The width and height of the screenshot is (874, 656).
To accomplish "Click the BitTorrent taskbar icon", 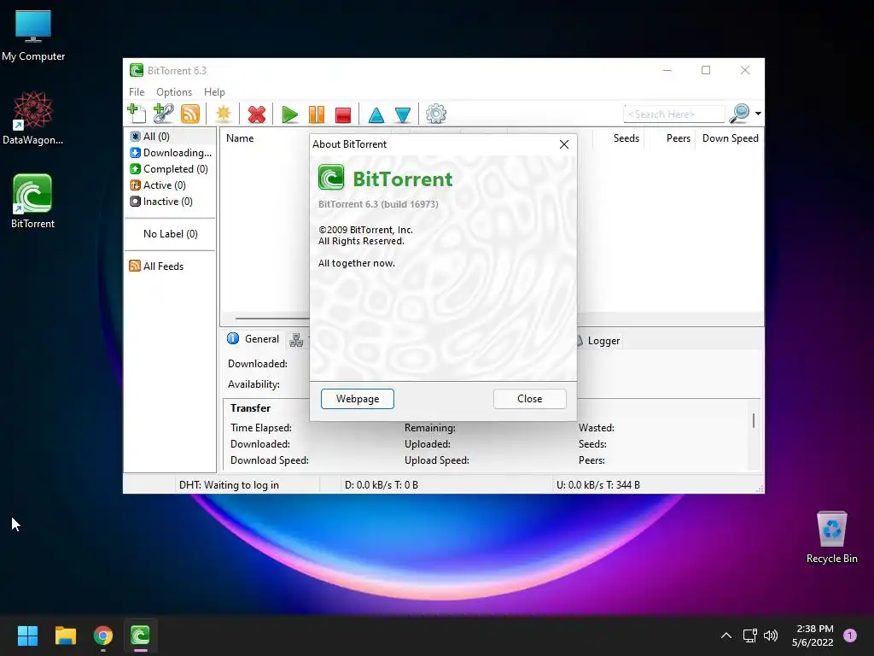I will coord(140,635).
